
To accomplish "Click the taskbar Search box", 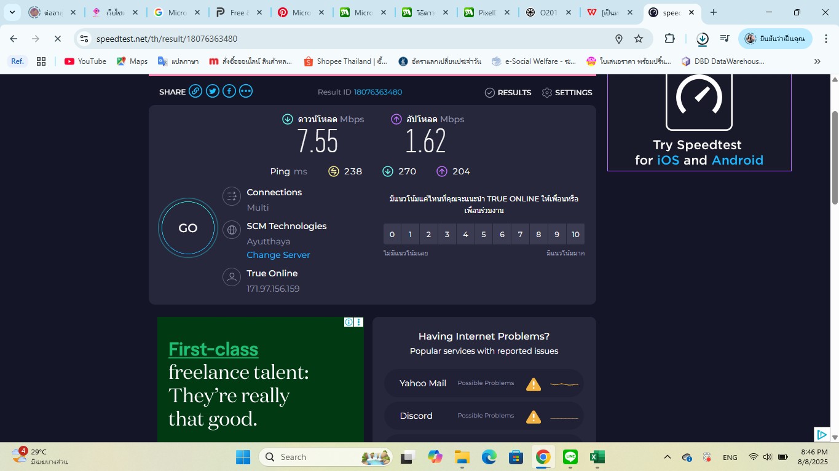I will click(x=326, y=457).
